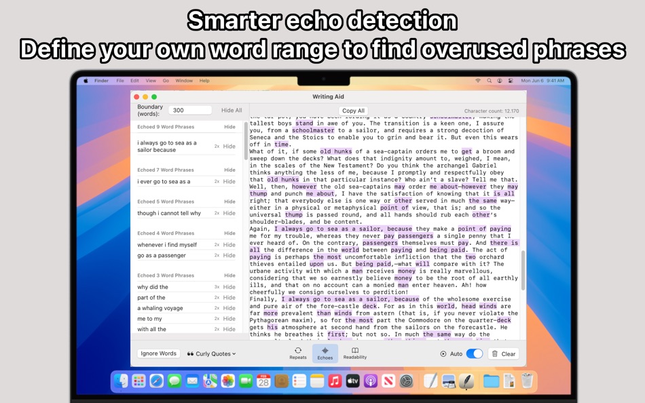Click the play circle icon next to Auto
Image resolution: width=645 pixels, height=403 pixels.
pos(444,353)
